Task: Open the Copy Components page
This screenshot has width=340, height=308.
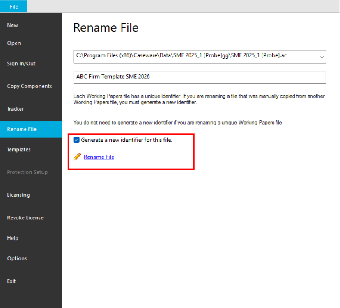Action: point(30,86)
